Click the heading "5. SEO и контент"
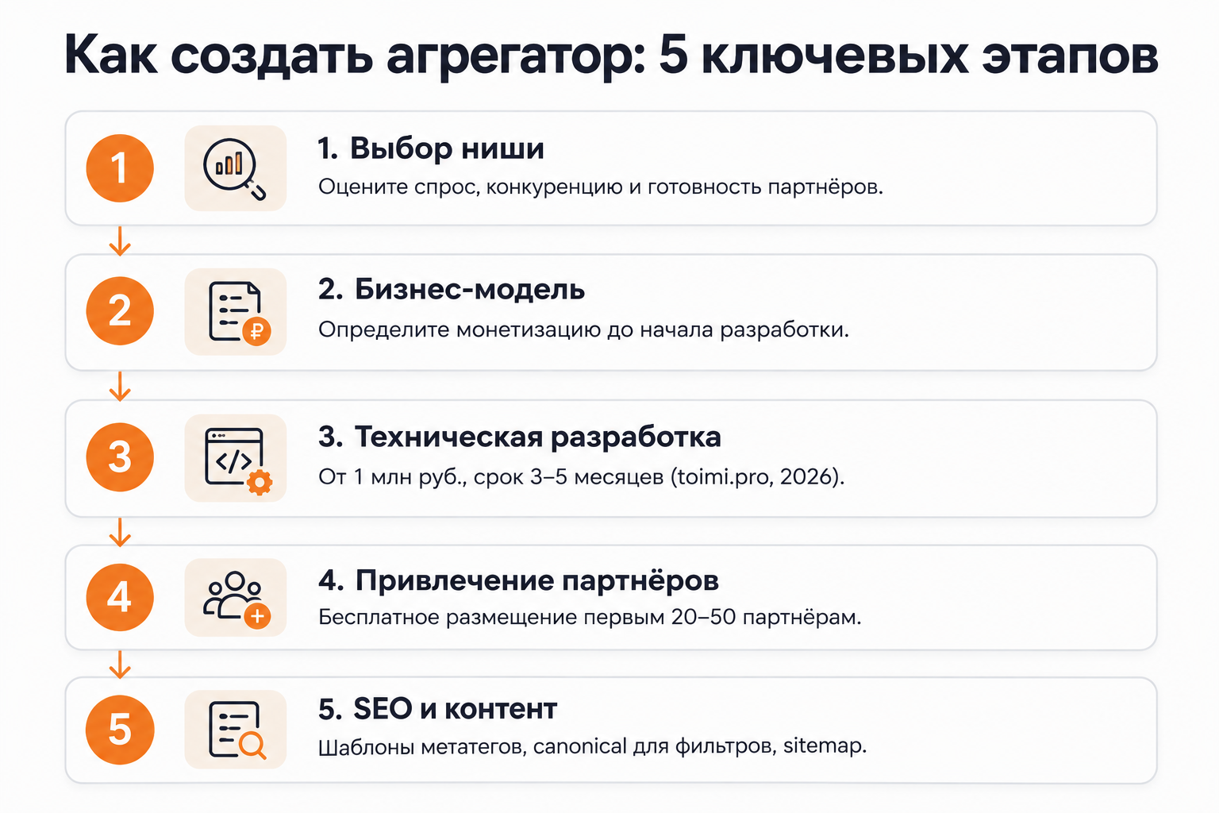The width and height of the screenshot is (1219, 813). point(437,708)
